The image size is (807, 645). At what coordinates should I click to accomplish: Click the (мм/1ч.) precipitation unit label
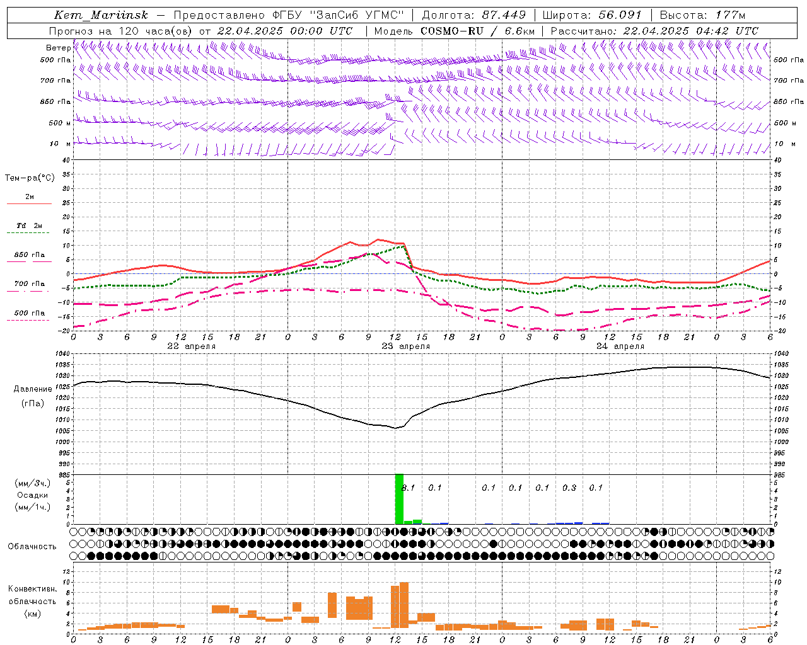[x=32, y=507]
